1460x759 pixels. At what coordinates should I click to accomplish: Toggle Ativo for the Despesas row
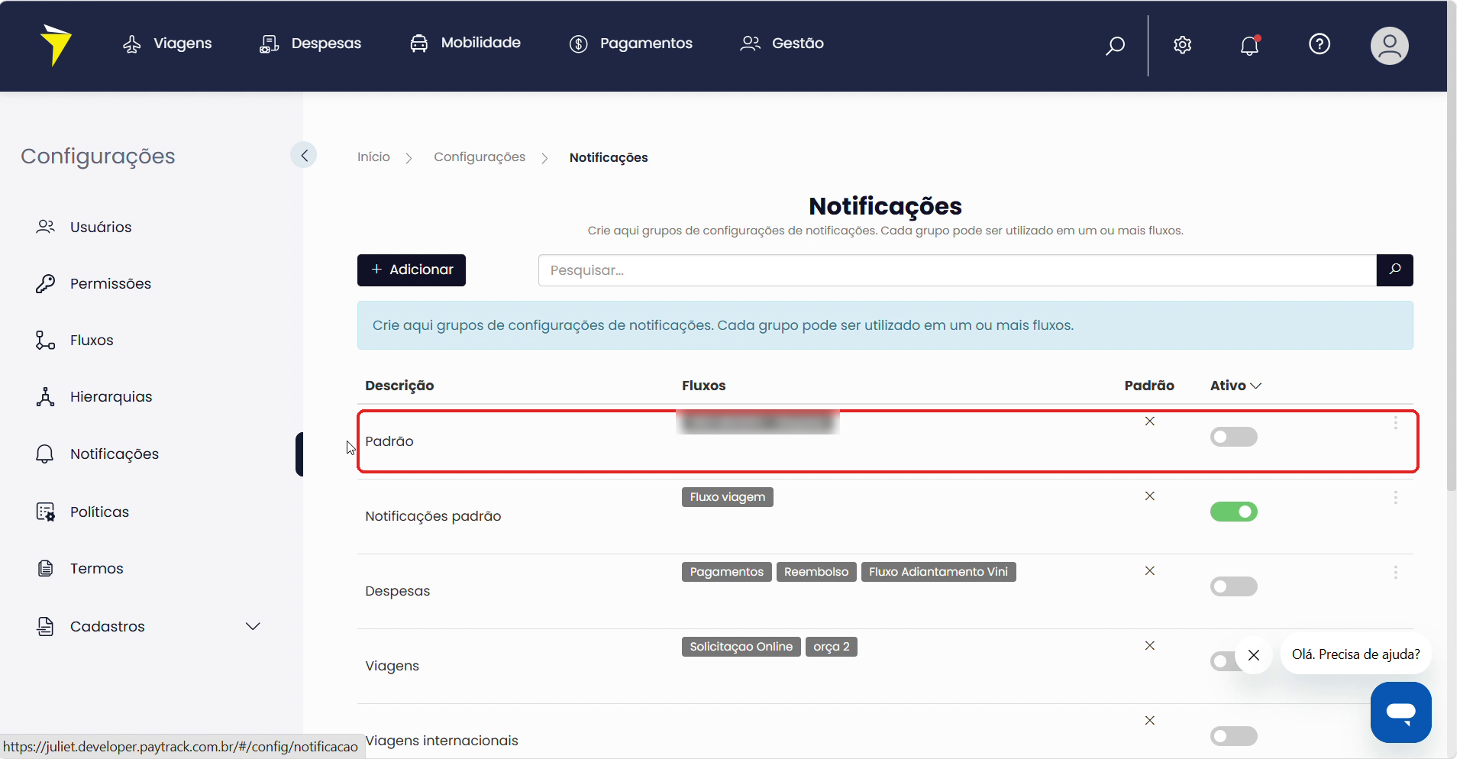[1234, 586]
